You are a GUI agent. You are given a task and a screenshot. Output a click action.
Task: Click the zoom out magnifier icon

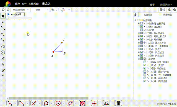pos(175,10)
